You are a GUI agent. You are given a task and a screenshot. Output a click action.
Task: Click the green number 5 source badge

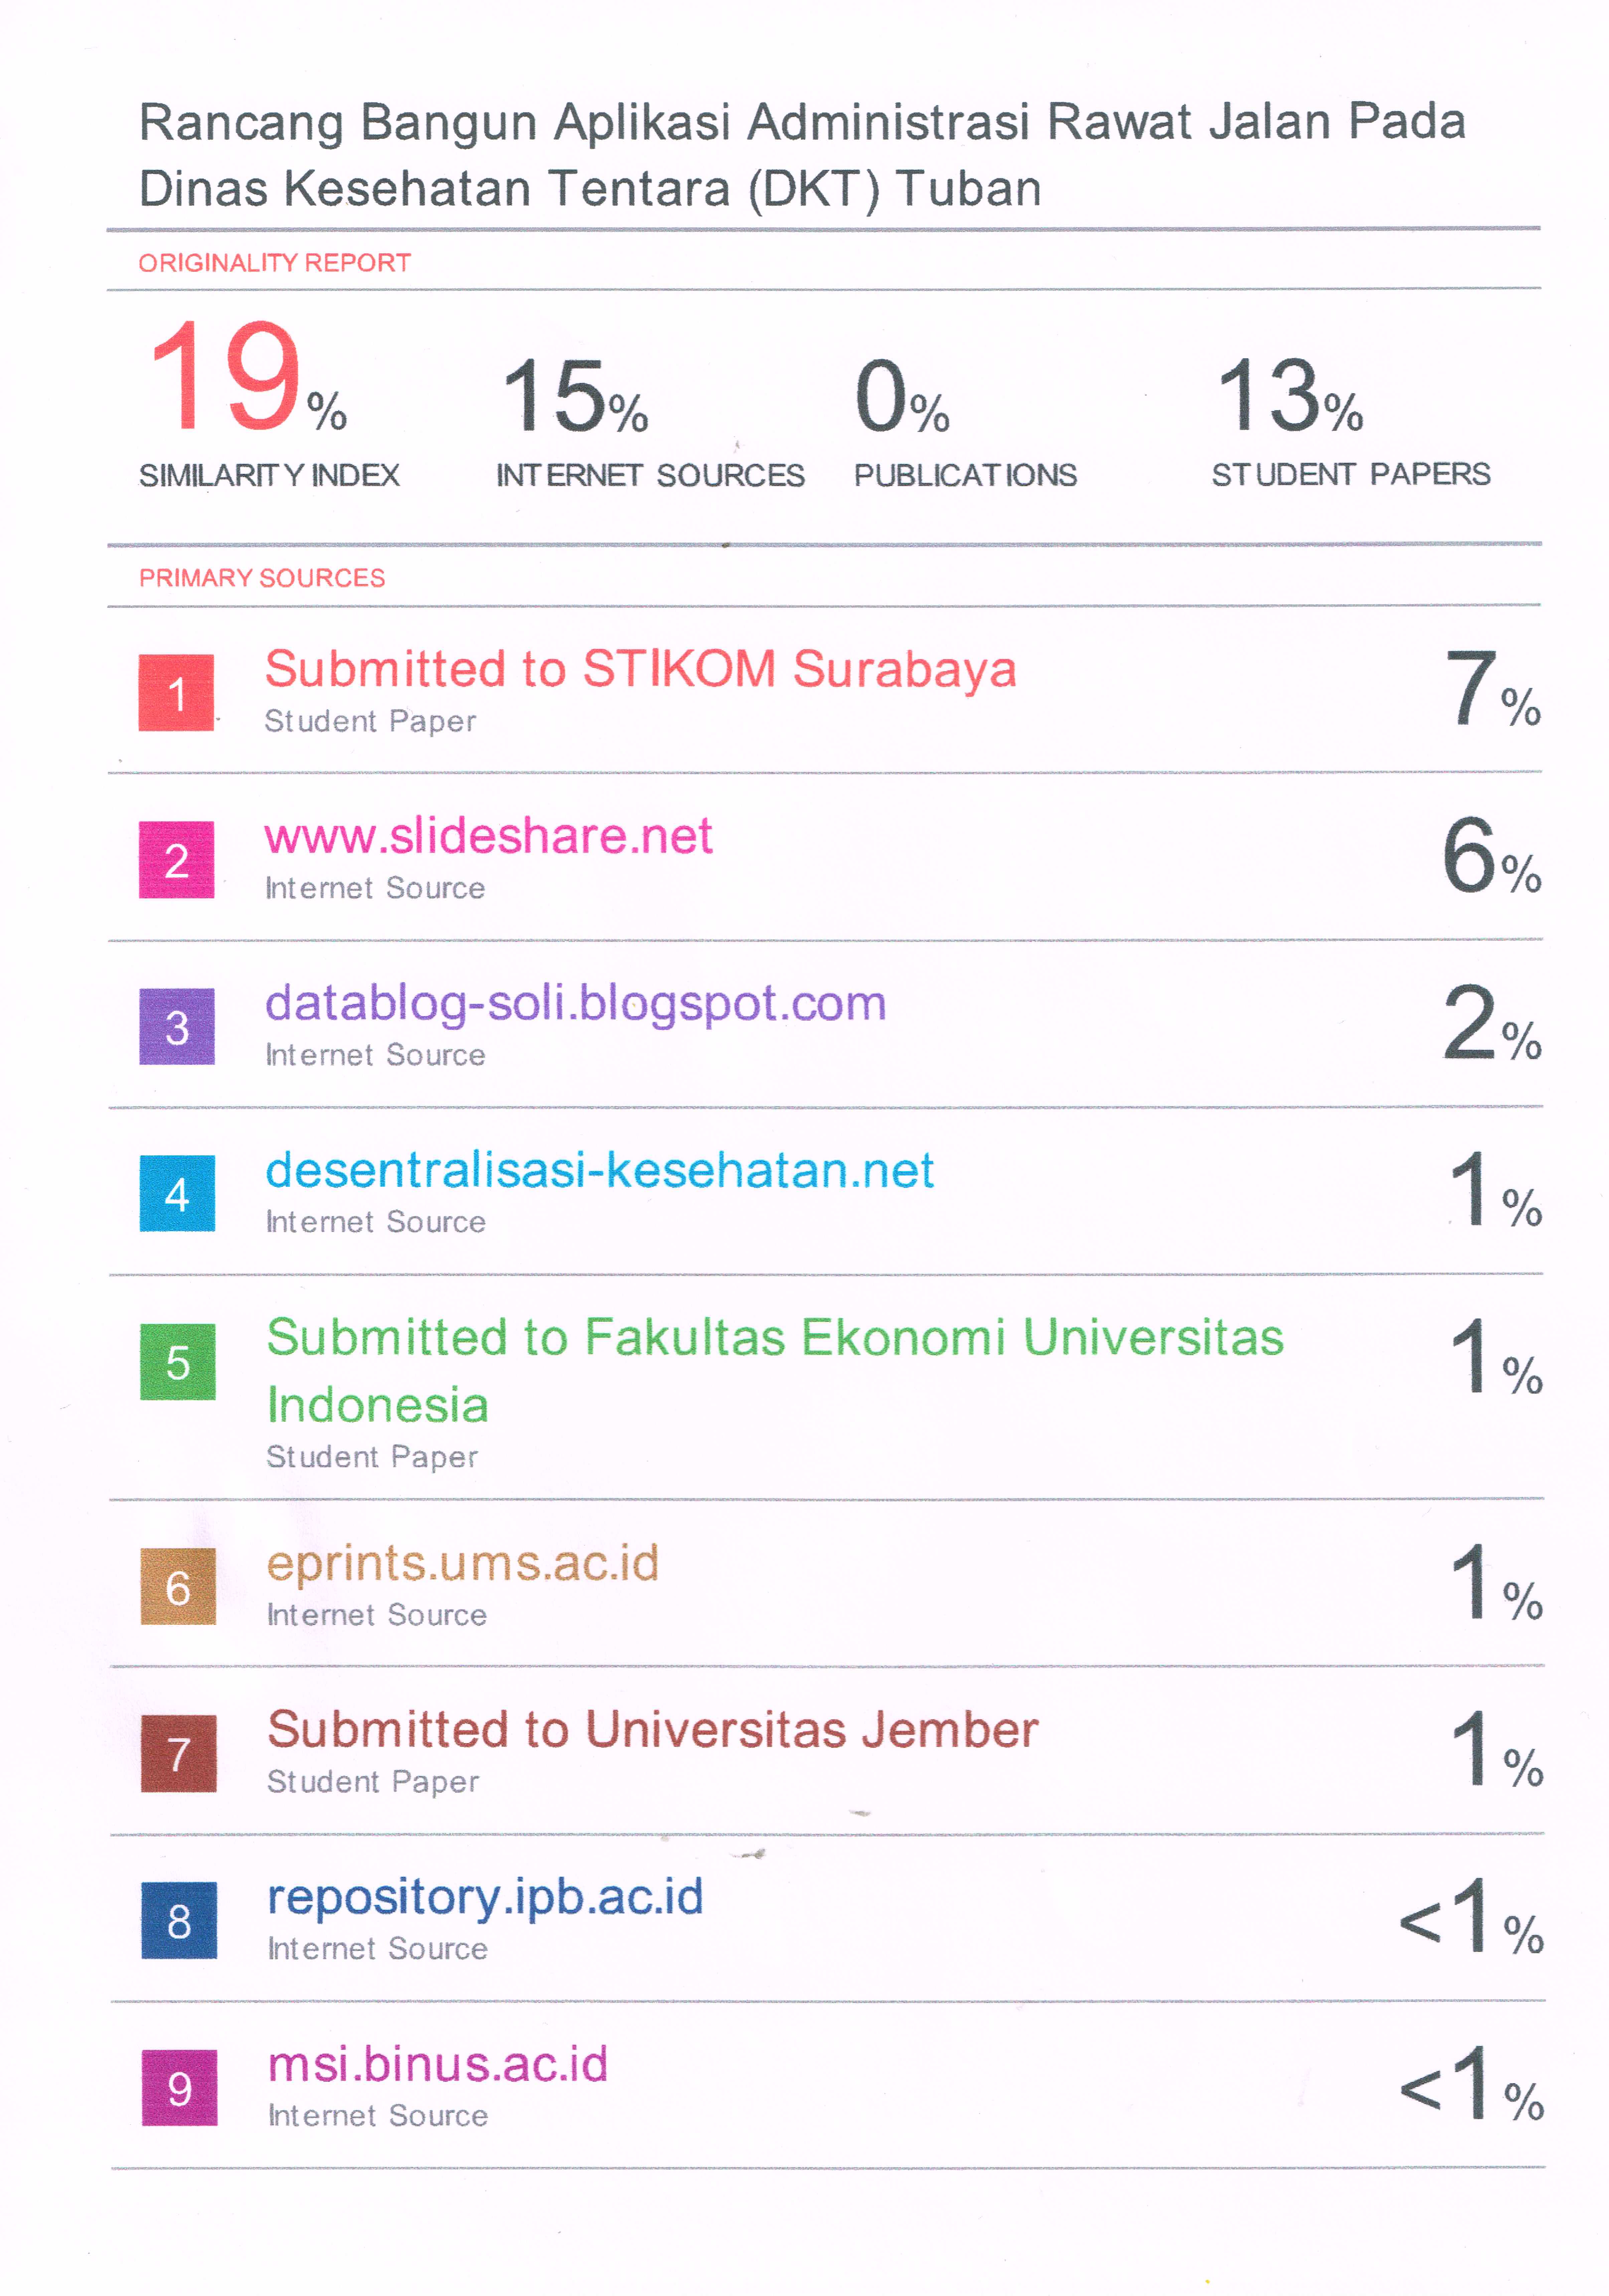click(x=178, y=1362)
